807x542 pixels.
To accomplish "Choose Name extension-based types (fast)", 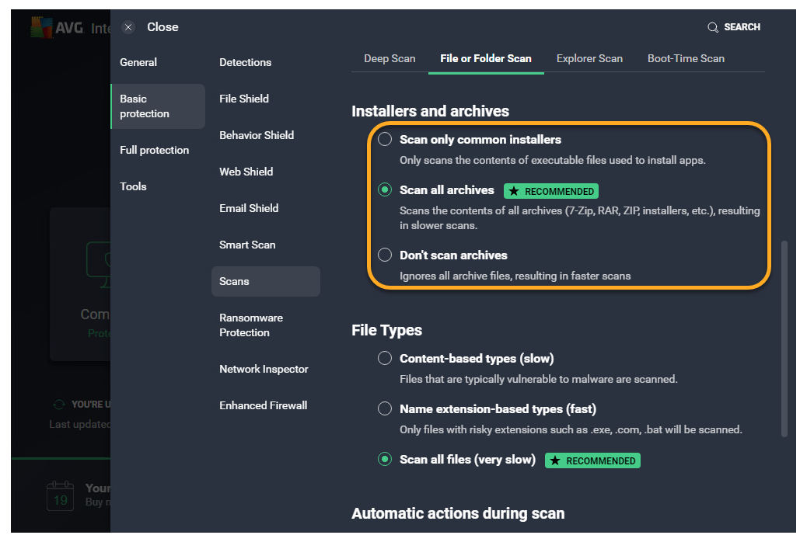I will tap(385, 408).
